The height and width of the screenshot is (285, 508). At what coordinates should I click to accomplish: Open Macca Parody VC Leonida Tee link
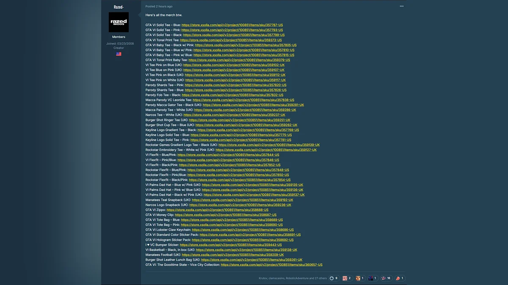tap(243, 100)
